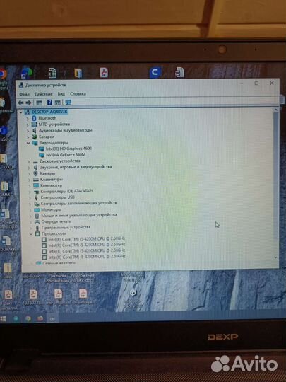Open the Вид menu
286x382 pixels.
tap(61, 94)
